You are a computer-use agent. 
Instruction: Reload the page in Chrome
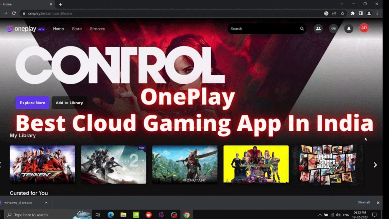(x=14, y=13)
